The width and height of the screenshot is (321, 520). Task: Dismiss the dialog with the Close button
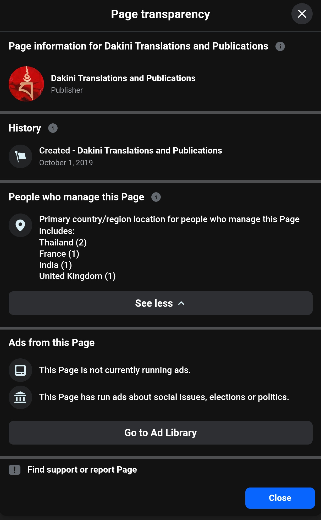click(x=280, y=498)
